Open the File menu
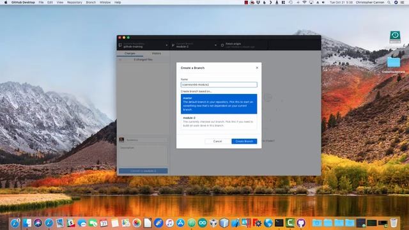409x230 pixels. click(41, 3)
